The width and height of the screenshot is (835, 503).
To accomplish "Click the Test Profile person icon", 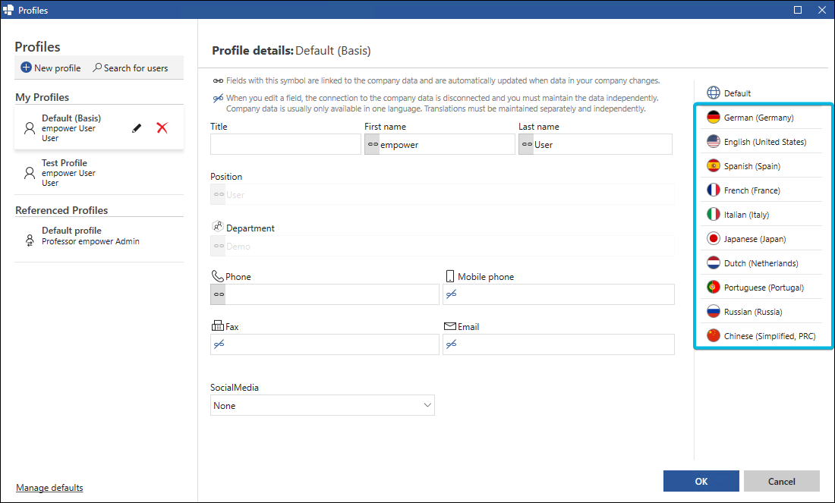I will tap(30, 172).
